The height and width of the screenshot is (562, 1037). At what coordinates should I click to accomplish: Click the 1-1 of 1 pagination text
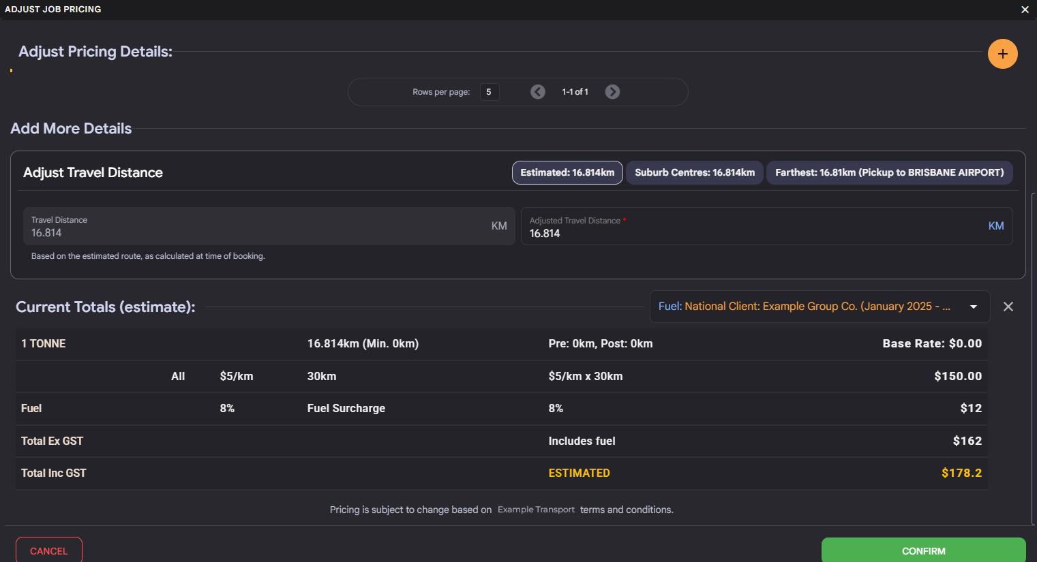[x=575, y=92]
